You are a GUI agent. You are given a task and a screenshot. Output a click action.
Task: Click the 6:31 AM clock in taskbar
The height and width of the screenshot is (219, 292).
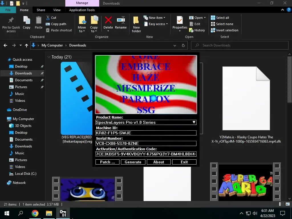[x=267, y=213]
